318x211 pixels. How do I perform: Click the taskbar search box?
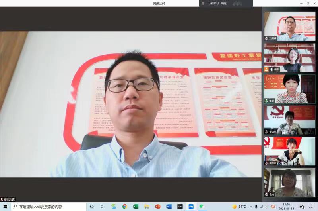(x=48, y=207)
